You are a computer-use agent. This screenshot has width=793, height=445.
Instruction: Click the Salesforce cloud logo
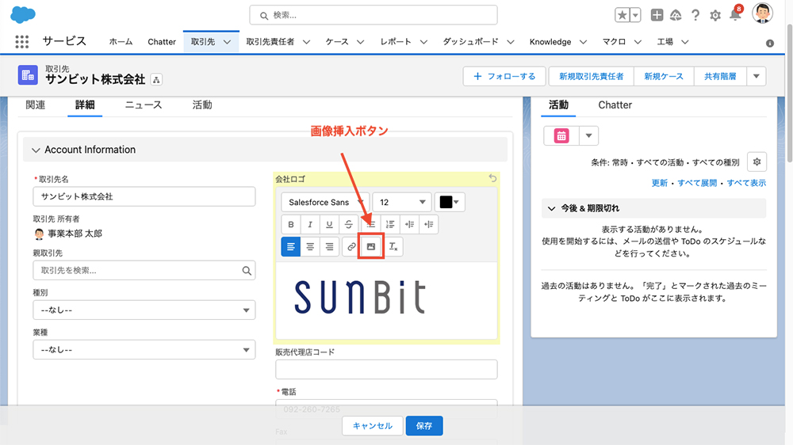coord(23,14)
